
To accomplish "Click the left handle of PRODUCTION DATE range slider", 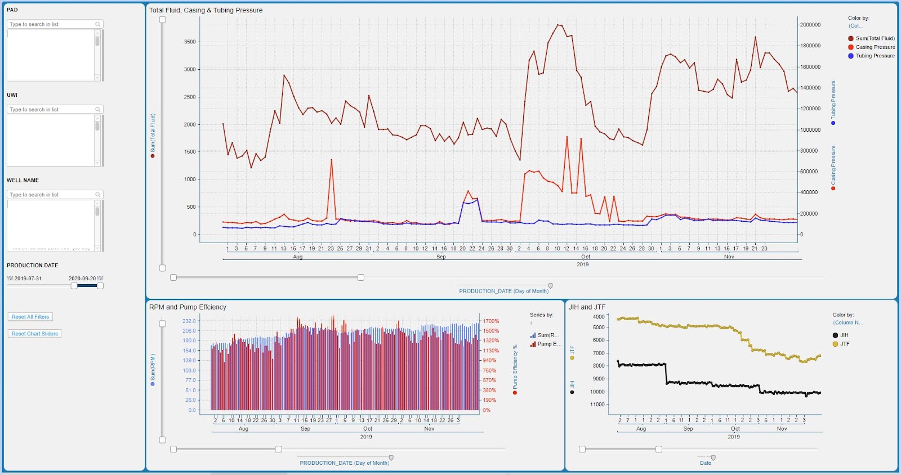I will 74,286.
